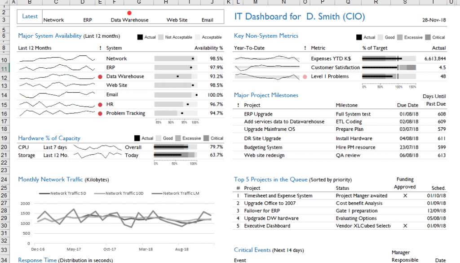This screenshot has height=263, width=460.
Task: Click the Customer Satisfaction bullet bar
Action: coord(389,67)
